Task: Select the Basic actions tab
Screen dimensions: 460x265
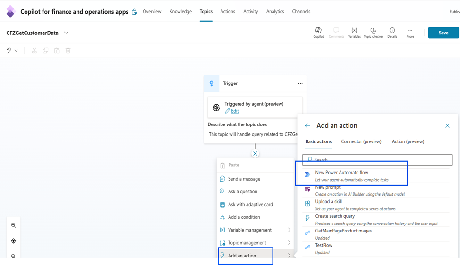Action: (x=318, y=142)
